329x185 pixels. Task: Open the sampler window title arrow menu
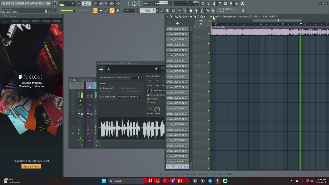tap(98, 63)
